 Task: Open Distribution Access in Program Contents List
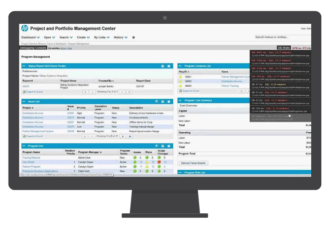232,81
